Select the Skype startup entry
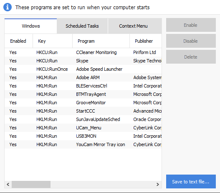The height and width of the screenshot is (193, 220). point(83,61)
